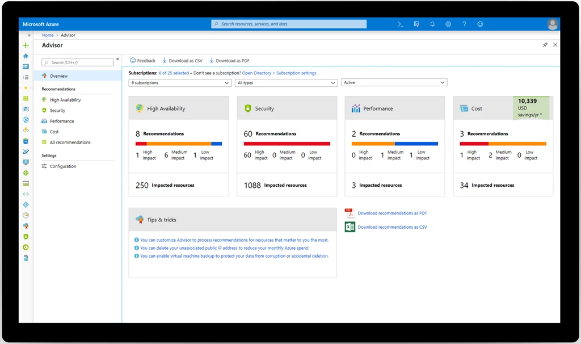Open Configuration under Settings
The height and width of the screenshot is (344, 581).
pos(62,166)
